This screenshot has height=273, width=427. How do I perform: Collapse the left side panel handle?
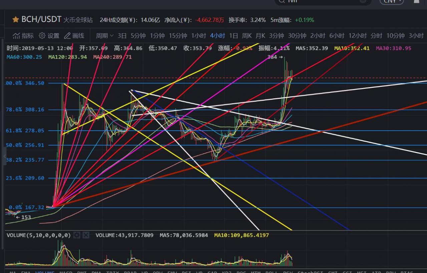(5, 156)
